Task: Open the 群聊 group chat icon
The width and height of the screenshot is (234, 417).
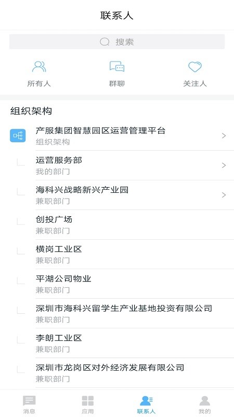Action: tap(116, 67)
